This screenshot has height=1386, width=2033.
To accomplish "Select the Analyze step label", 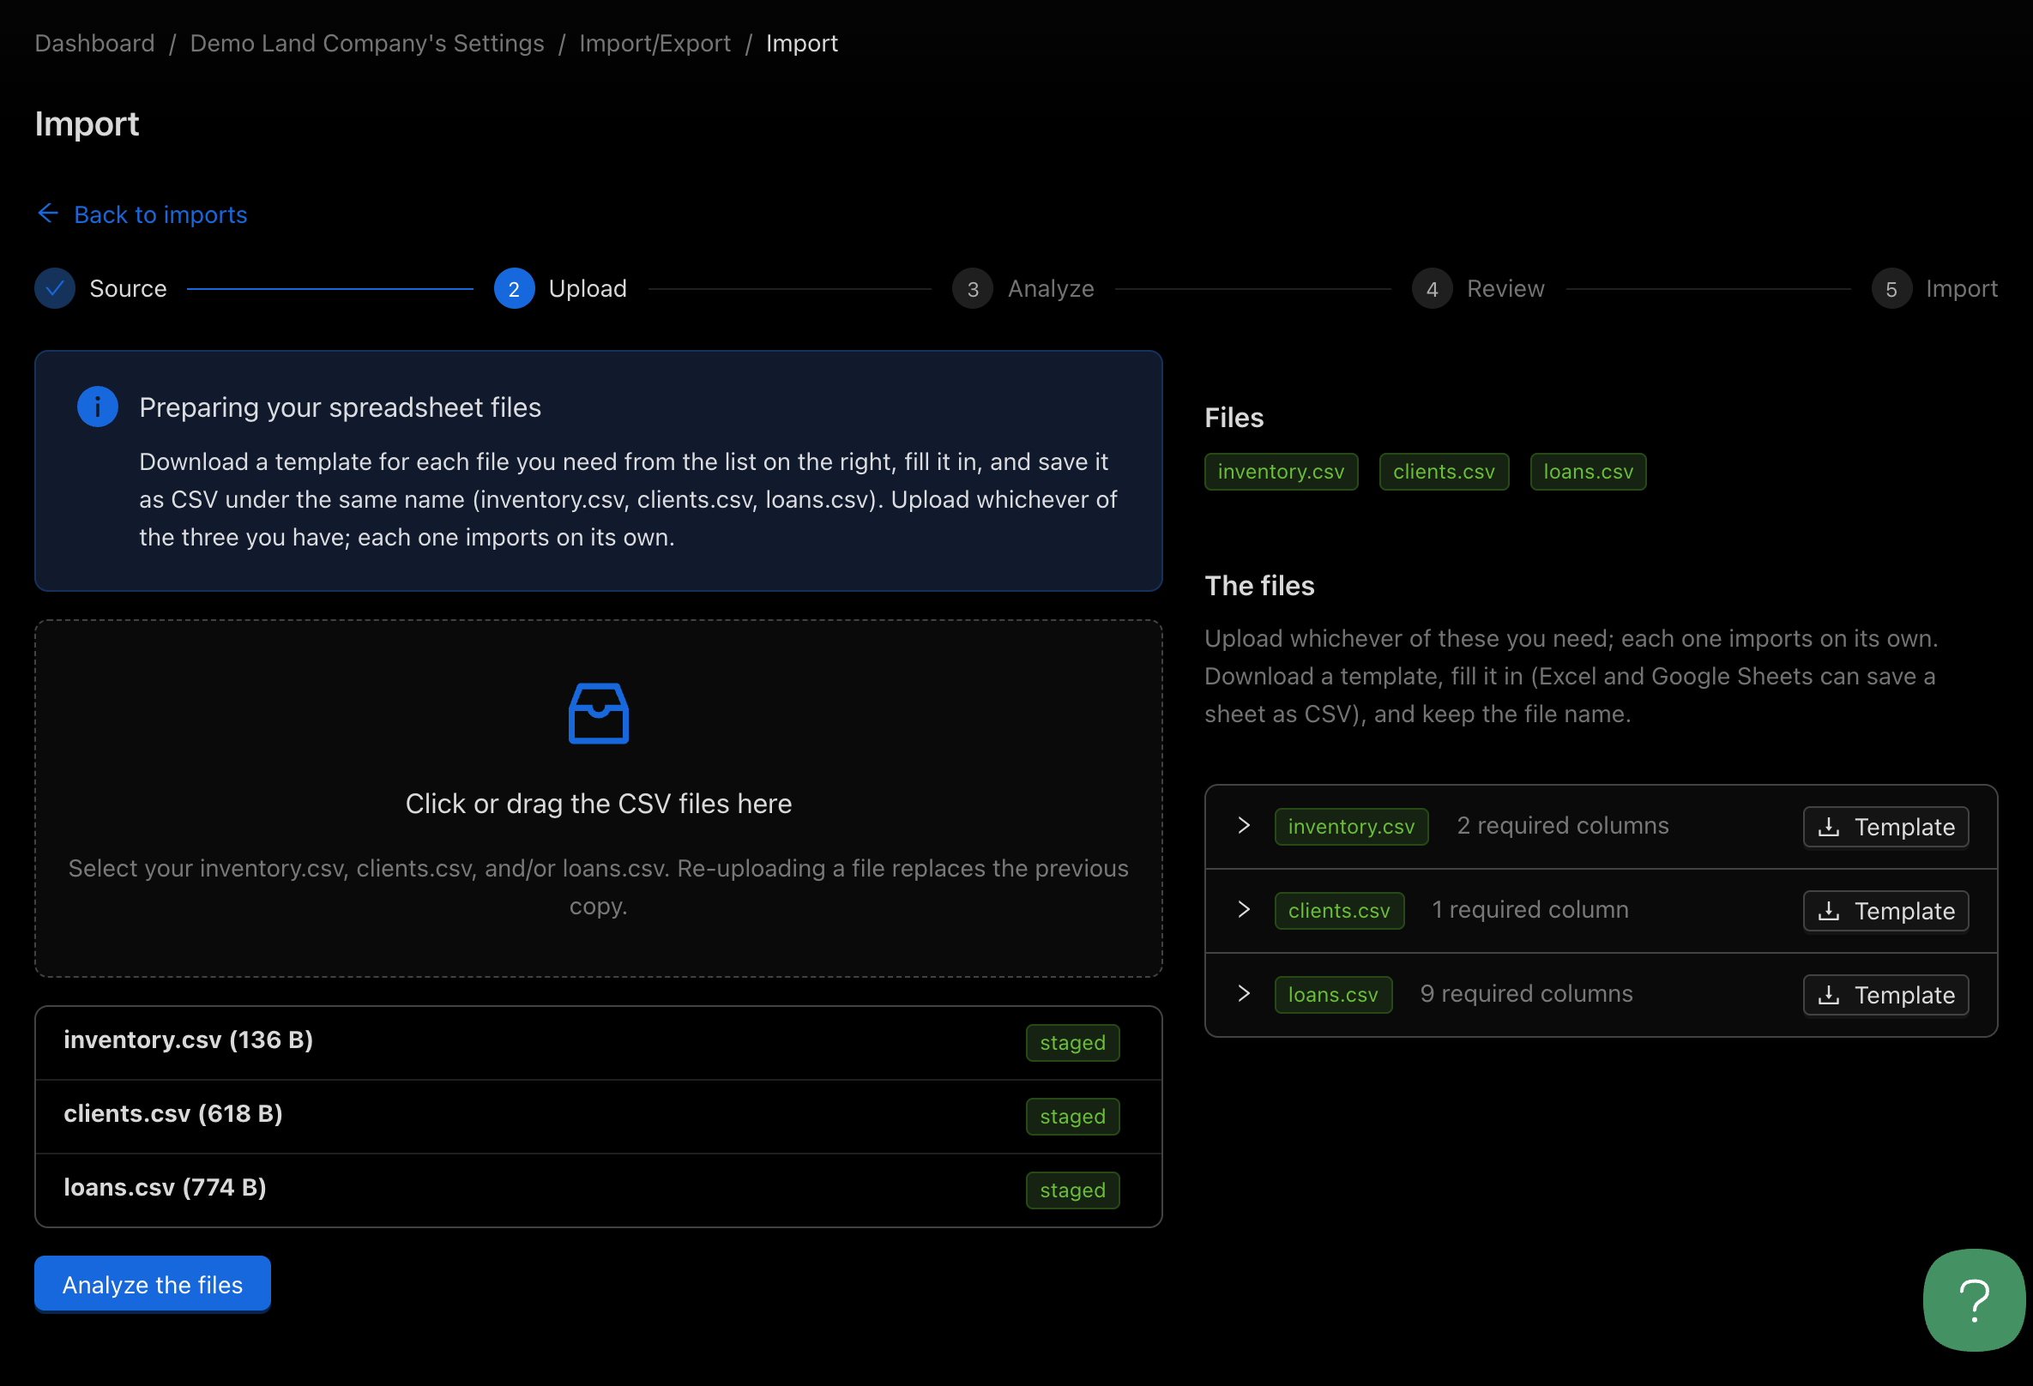I will click(x=1051, y=288).
